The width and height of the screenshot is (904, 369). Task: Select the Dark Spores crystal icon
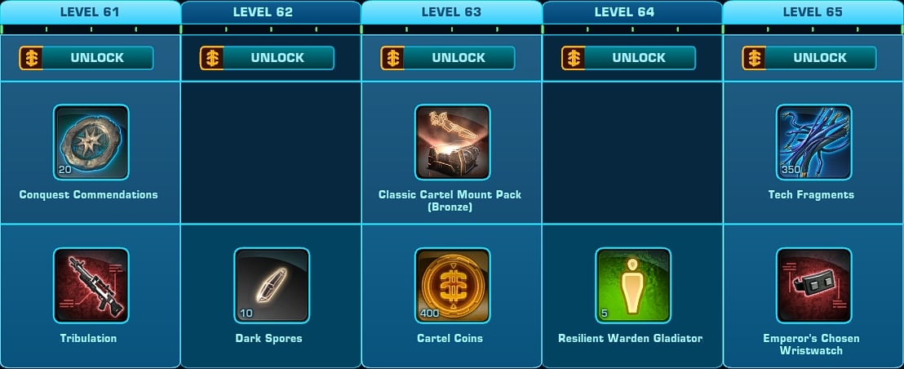pyautogui.click(x=272, y=286)
